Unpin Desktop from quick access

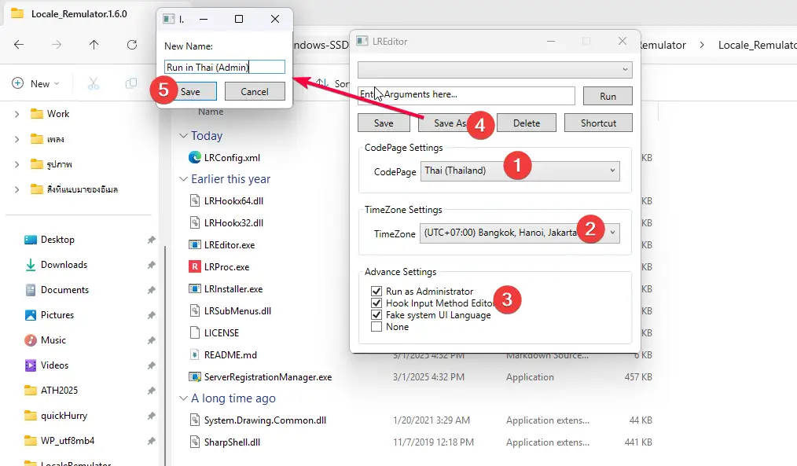pyautogui.click(x=152, y=240)
